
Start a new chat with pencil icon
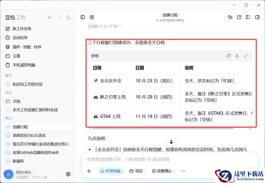92,17
